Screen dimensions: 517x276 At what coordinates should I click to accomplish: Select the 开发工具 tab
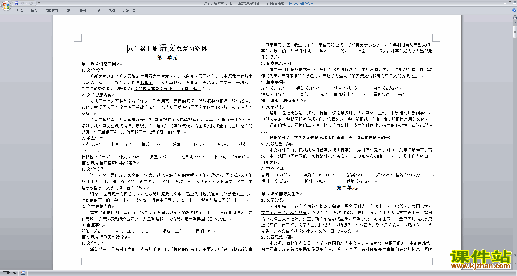(x=129, y=11)
